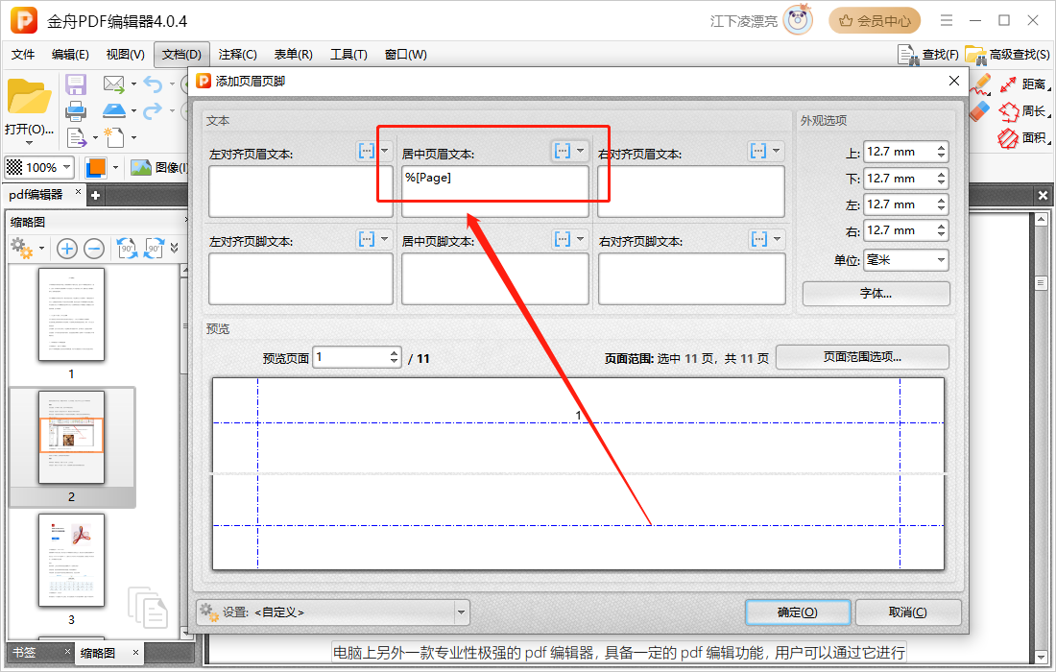Click the orange fill color swatch
Screen dimensions: 1056x672
point(96,167)
